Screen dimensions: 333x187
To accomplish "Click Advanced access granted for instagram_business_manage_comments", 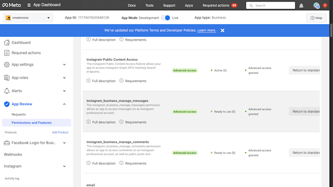I will click(x=260, y=153).
